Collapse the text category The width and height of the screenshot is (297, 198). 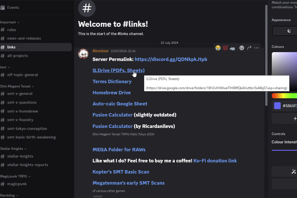coord(5,67)
